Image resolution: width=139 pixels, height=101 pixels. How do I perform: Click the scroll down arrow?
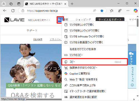click(138, 96)
